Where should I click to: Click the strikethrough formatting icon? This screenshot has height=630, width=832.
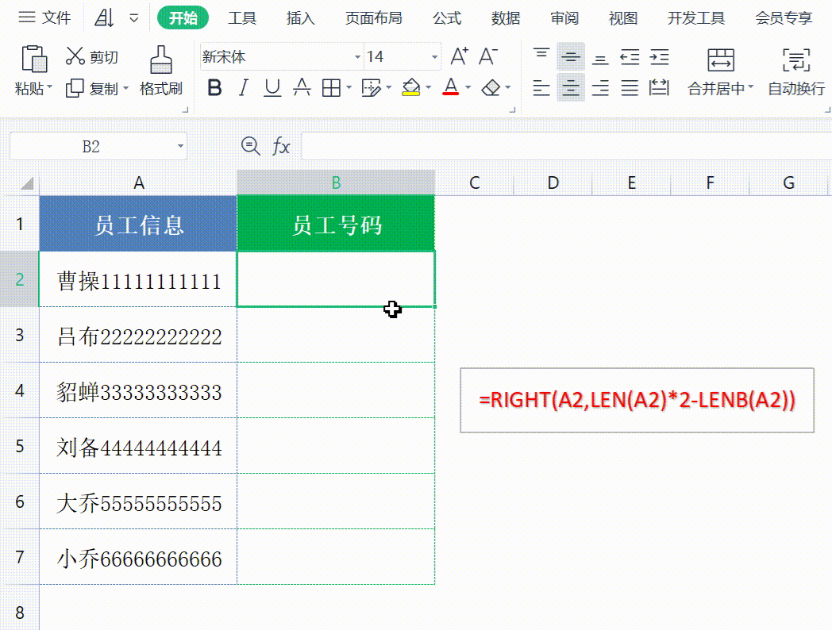[x=301, y=88]
